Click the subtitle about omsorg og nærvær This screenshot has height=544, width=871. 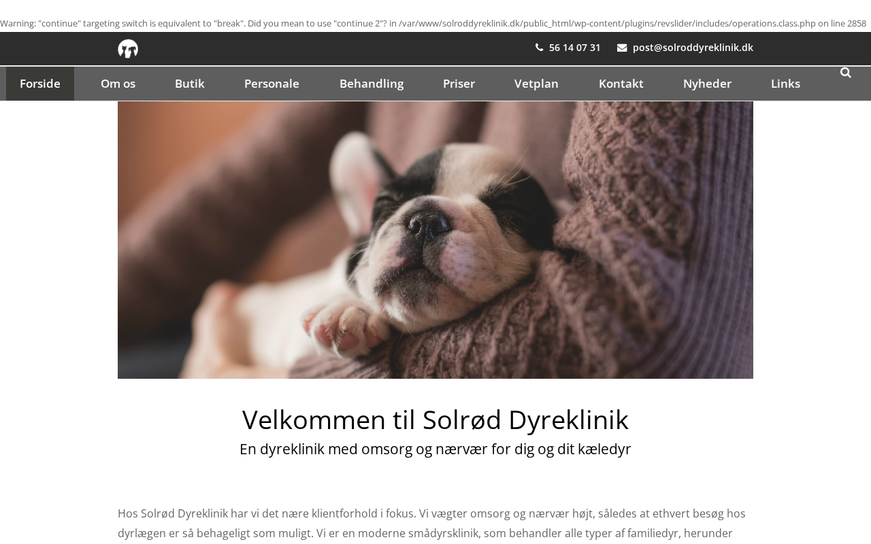tap(435, 449)
